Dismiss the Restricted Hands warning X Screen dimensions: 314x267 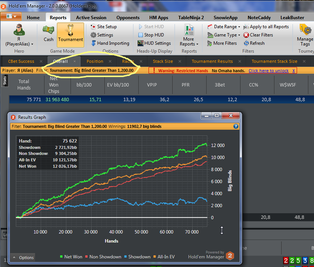click(293, 71)
